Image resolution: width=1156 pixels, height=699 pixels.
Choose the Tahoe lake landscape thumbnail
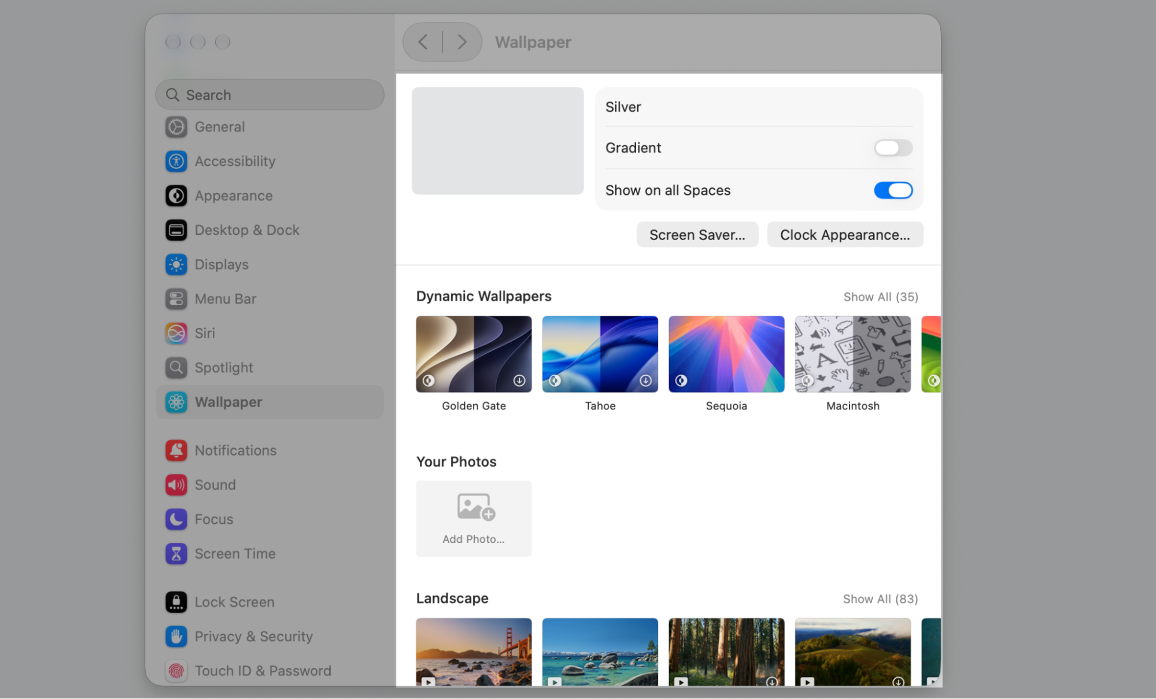(600, 652)
